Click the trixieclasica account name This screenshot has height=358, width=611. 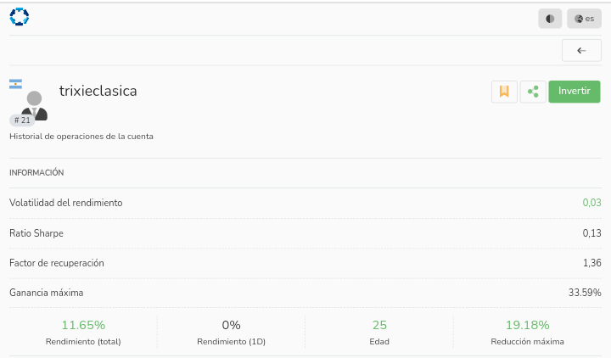tap(98, 90)
